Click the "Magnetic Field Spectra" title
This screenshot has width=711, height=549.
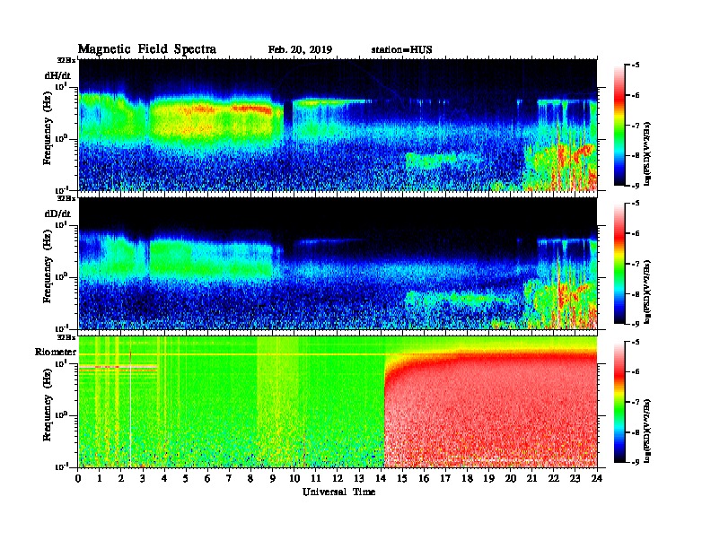click(x=147, y=49)
